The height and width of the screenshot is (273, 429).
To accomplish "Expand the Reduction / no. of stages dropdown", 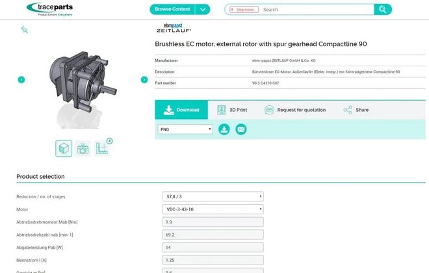I will 213,196.
